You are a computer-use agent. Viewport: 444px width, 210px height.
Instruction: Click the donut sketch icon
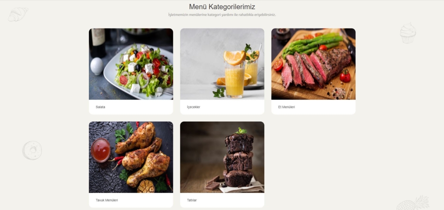[x=32, y=150]
